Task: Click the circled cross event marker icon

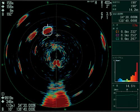Action: pyautogui.click(x=3, y=94)
